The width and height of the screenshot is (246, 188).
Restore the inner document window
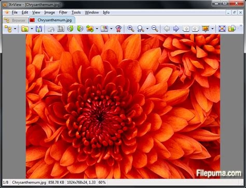(235, 12)
